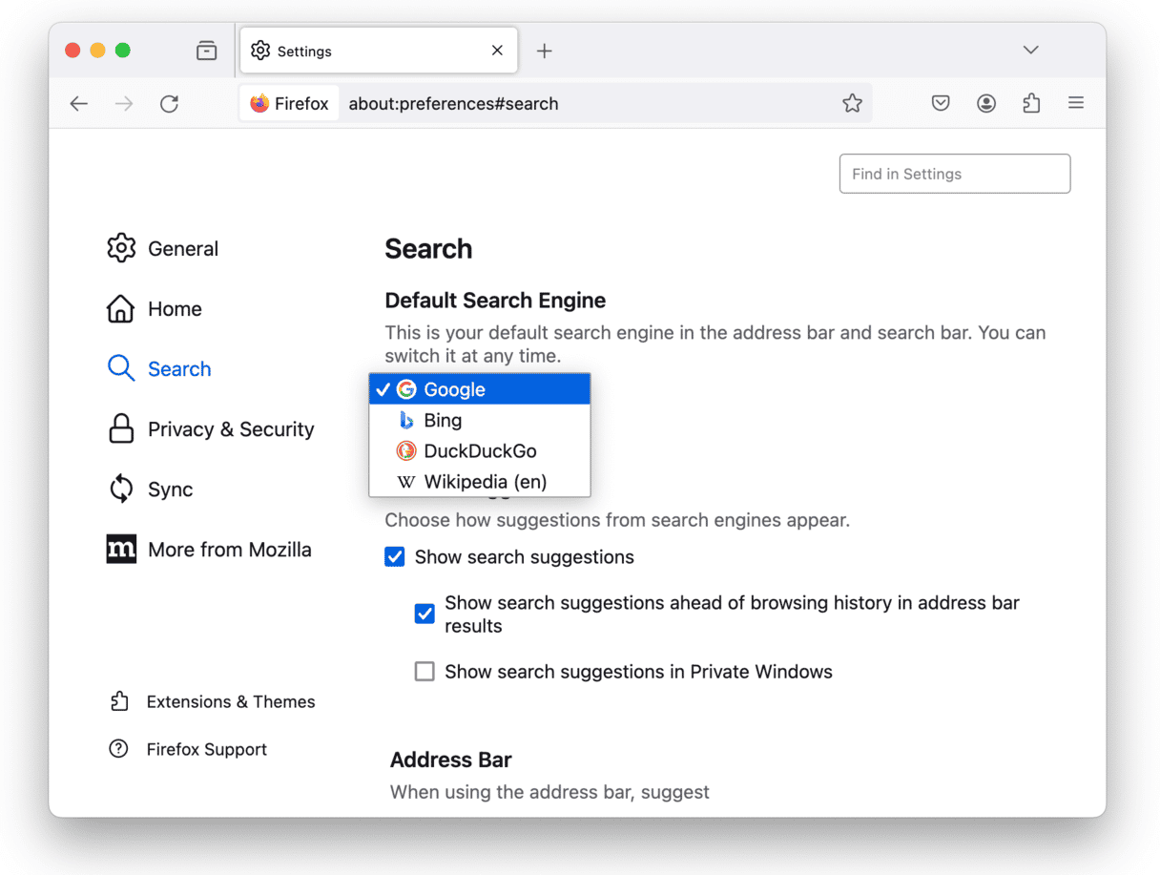Screen dimensions: 1160x875
Task: Open the Privacy & Security settings category
Action: [211, 429]
